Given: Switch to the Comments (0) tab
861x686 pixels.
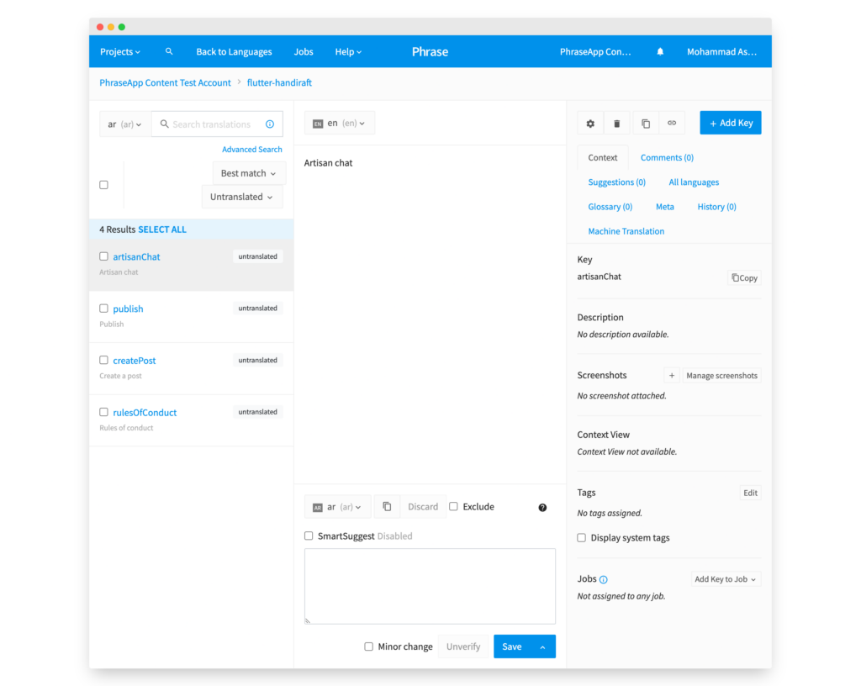Looking at the screenshot, I should coord(667,157).
